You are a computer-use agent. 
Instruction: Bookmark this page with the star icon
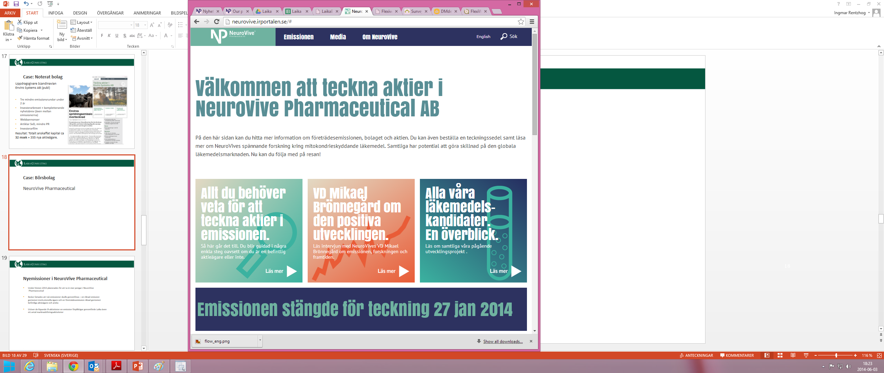pyautogui.click(x=521, y=22)
